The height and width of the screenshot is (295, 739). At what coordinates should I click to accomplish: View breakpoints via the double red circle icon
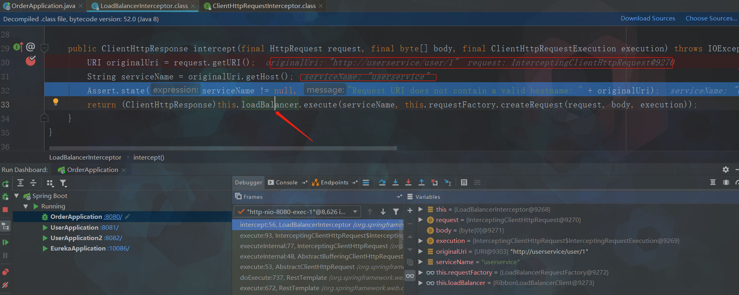[x=5, y=272]
